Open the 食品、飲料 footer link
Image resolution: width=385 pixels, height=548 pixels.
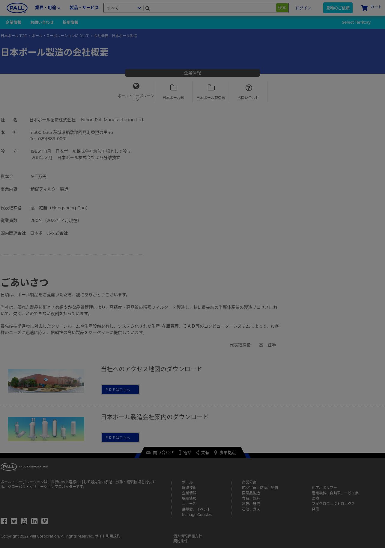point(251,498)
